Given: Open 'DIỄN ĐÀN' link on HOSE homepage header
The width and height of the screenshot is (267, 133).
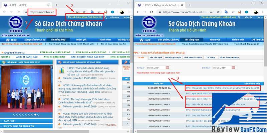Looking at the screenshot, I should (114, 18).
